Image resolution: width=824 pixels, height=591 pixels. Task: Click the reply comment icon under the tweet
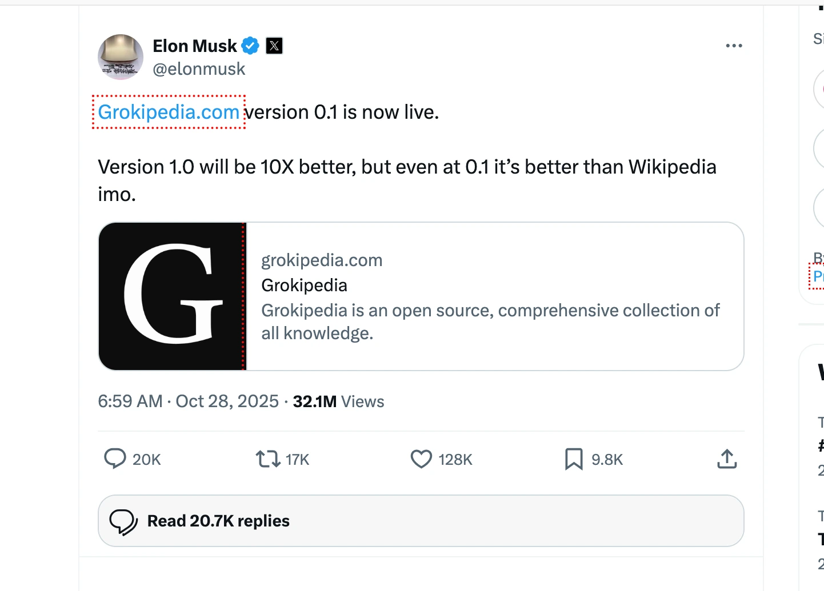(x=115, y=459)
